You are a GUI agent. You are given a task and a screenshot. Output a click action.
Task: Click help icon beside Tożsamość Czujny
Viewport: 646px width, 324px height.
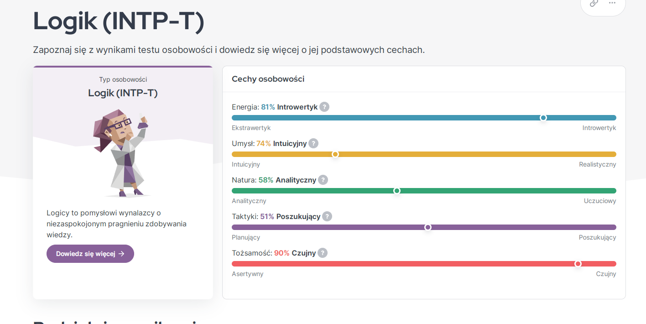pyautogui.click(x=323, y=253)
